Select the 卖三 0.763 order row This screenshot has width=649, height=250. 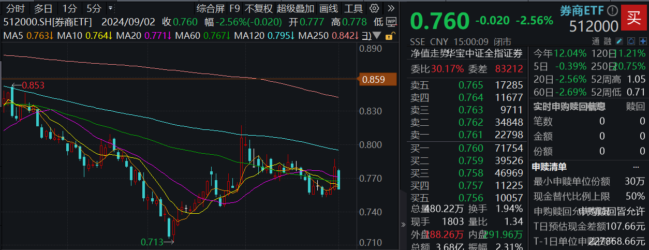point(467,110)
